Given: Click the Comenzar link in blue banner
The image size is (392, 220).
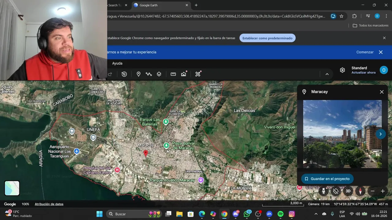Looking at the screenshot, I should (x=365, y=52).
